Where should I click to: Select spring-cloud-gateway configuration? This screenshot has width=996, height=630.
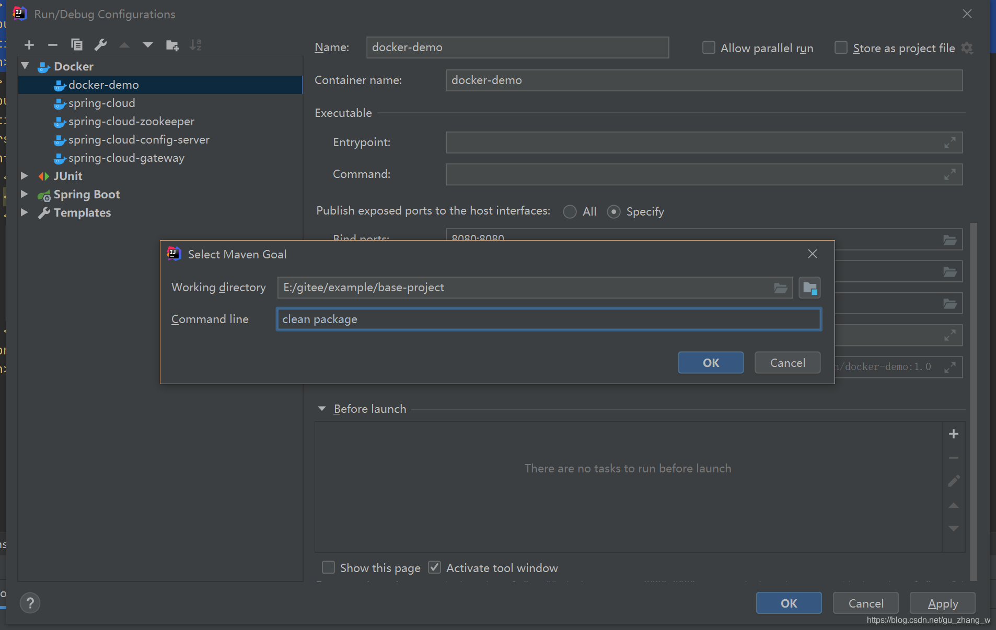click(160, 158)
